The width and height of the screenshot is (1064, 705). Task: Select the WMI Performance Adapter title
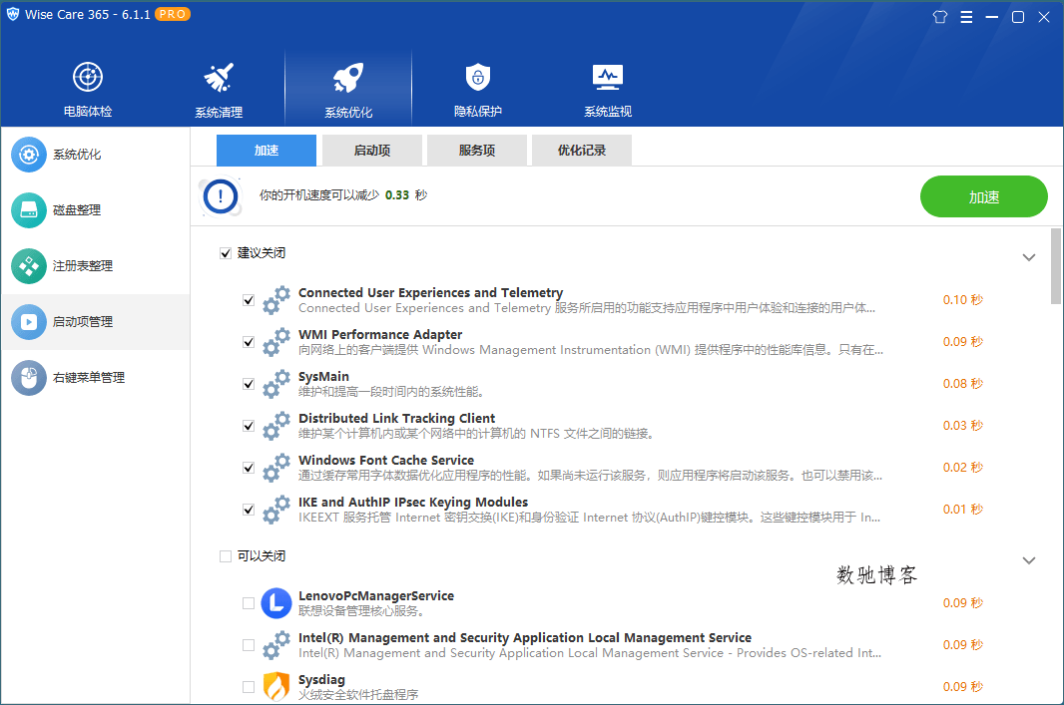380,334
